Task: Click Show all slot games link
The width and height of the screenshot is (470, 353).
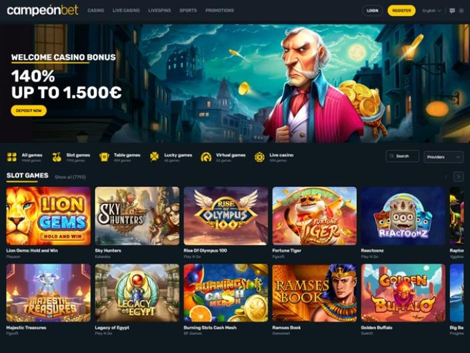Action: 70,177
